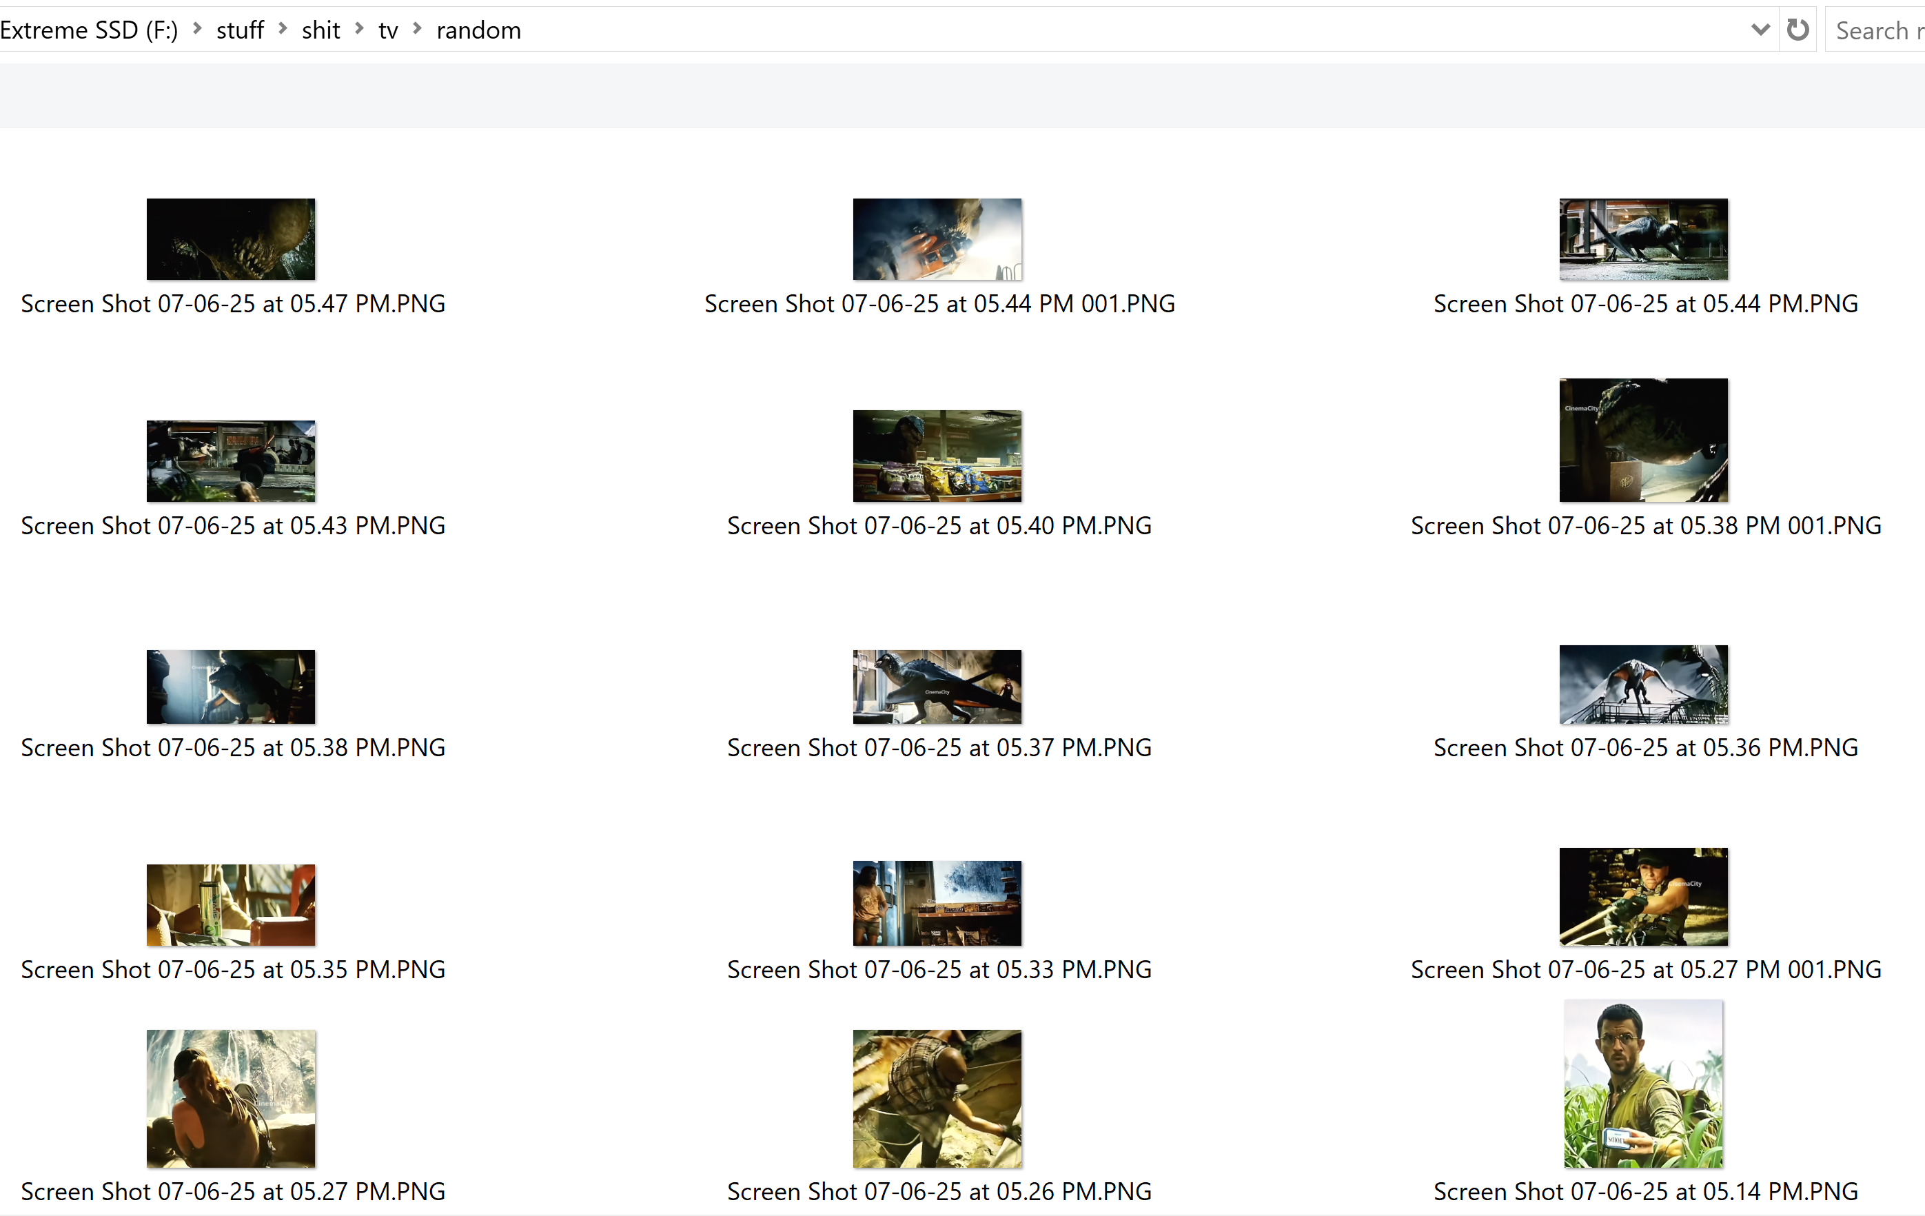Select thumbnail of 05.36 PM screenshot
1925x1216 pixels.
click(1644, 685)
